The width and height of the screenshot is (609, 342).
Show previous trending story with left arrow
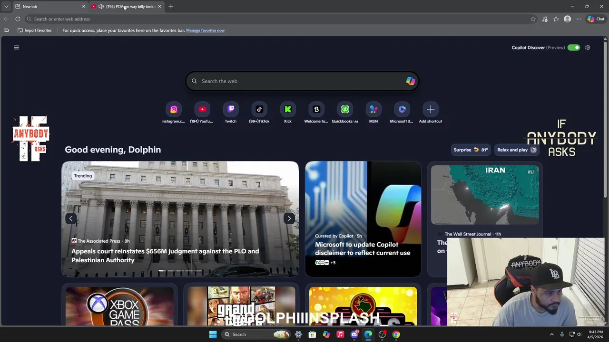(x=71, y=218)
